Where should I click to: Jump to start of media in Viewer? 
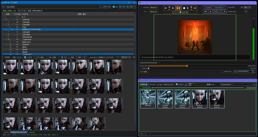[166, 8]
